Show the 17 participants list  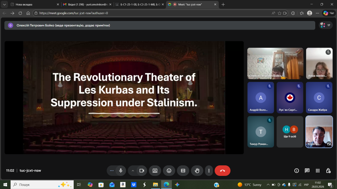(x=325, y=25)
